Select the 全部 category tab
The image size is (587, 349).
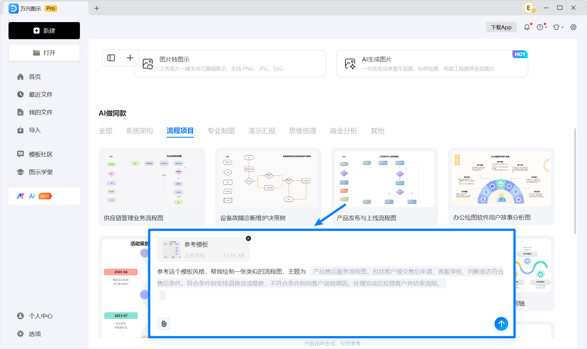105,131
